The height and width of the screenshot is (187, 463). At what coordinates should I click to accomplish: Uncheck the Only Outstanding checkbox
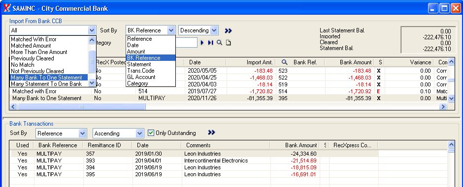click(151, 133)
